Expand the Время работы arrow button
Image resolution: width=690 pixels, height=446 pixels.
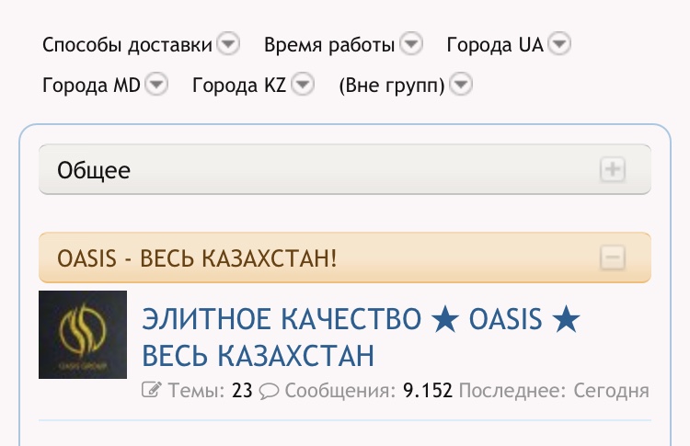point(411,44)
